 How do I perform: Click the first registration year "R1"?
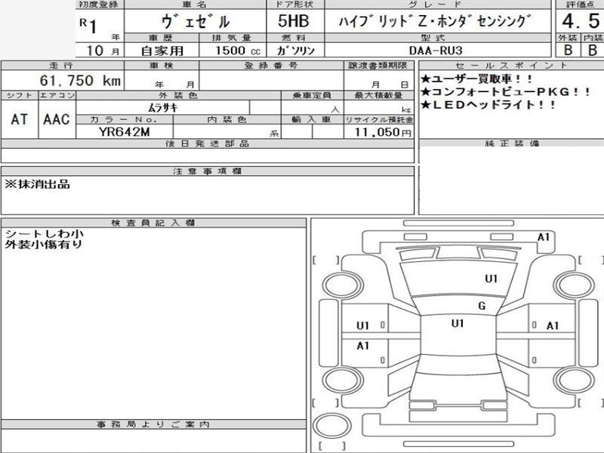88,26
